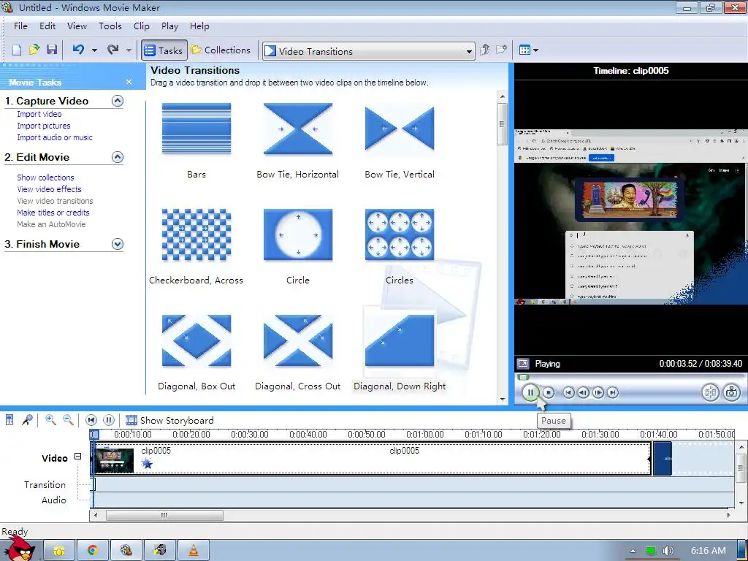748x561 pixels.
Task: Click the Up One Level icon
Action: pos(485,50)
